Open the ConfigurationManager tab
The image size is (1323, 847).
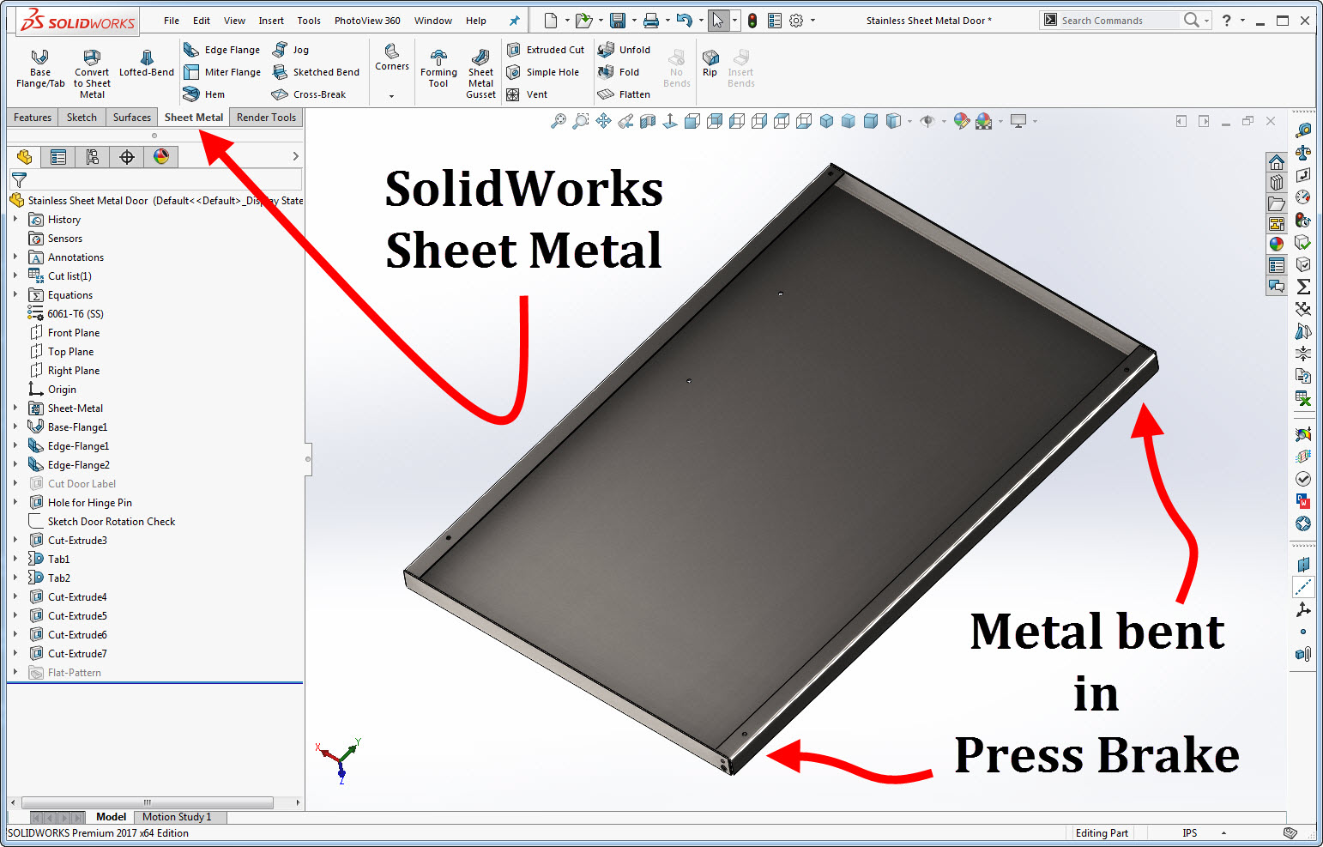click(x=93, y=156)
